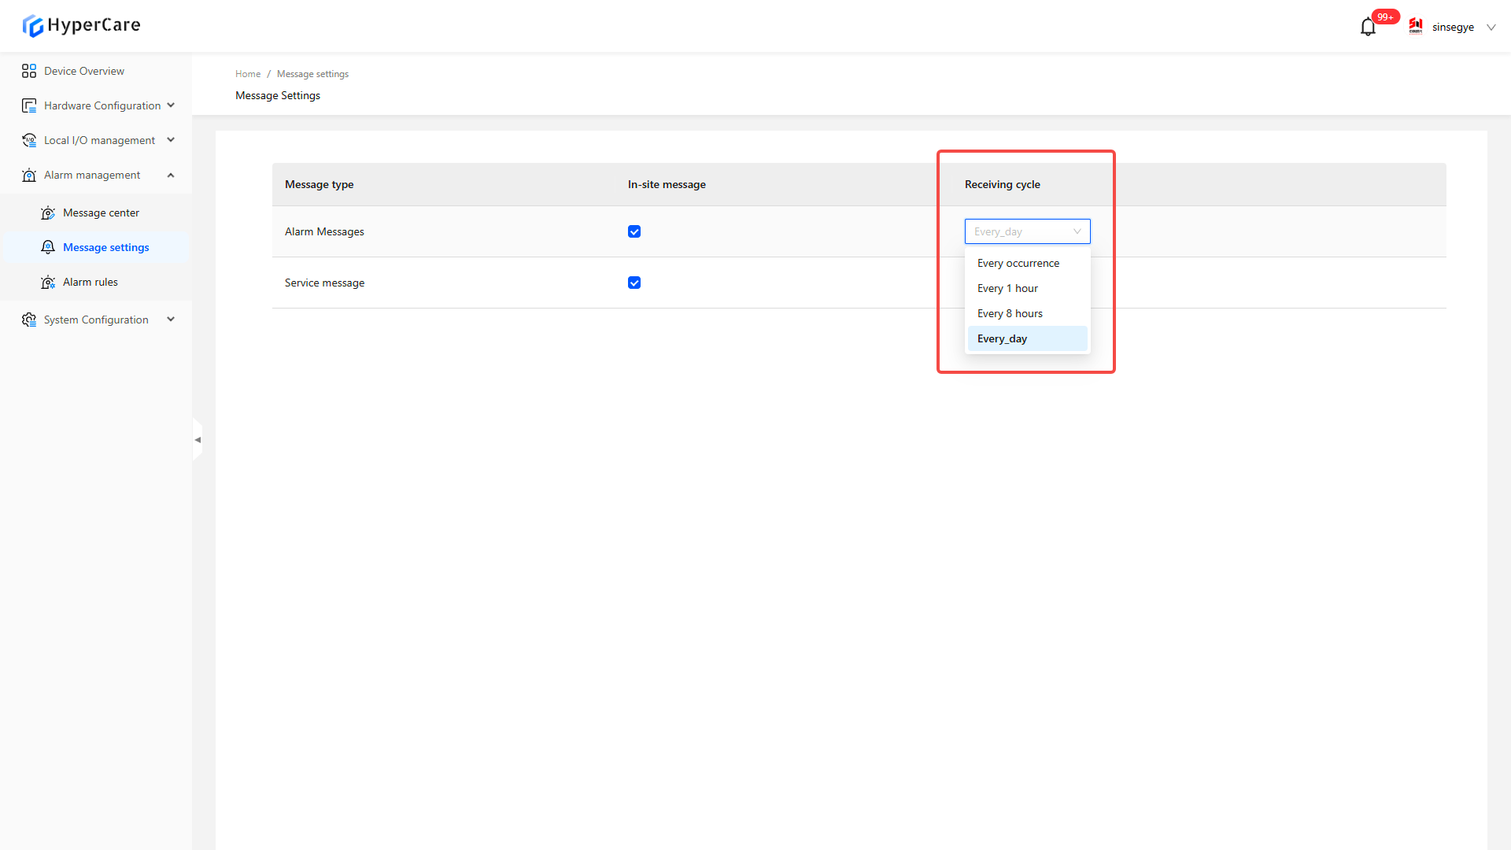Open Message center in sidebar
The height and width of the screenshot is (850, 1511).
pyautogui.click(x=101, y=213)
